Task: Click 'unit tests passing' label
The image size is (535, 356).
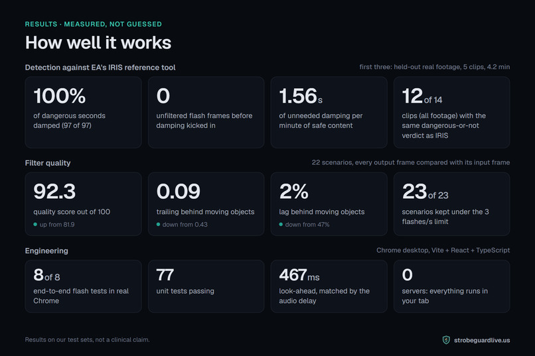Action: point(185,291)
